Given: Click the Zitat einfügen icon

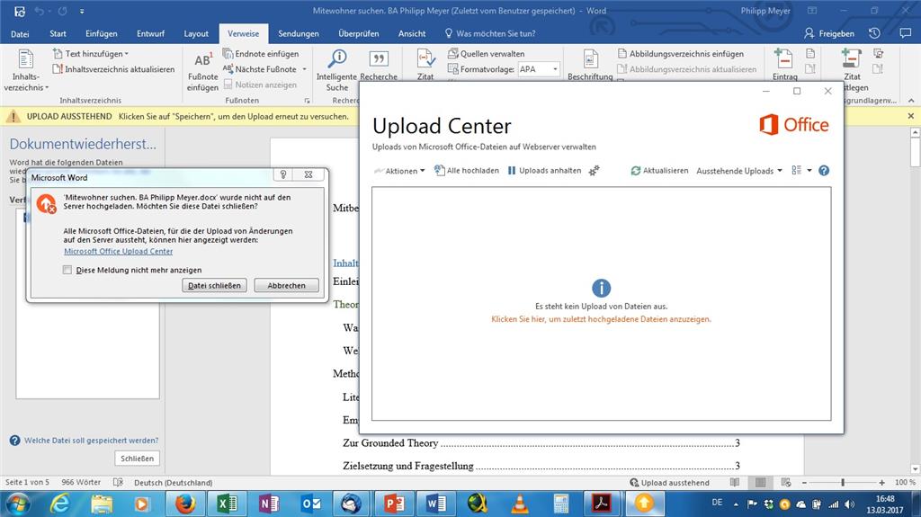Looking at the screenshot, I should (425, 59).
